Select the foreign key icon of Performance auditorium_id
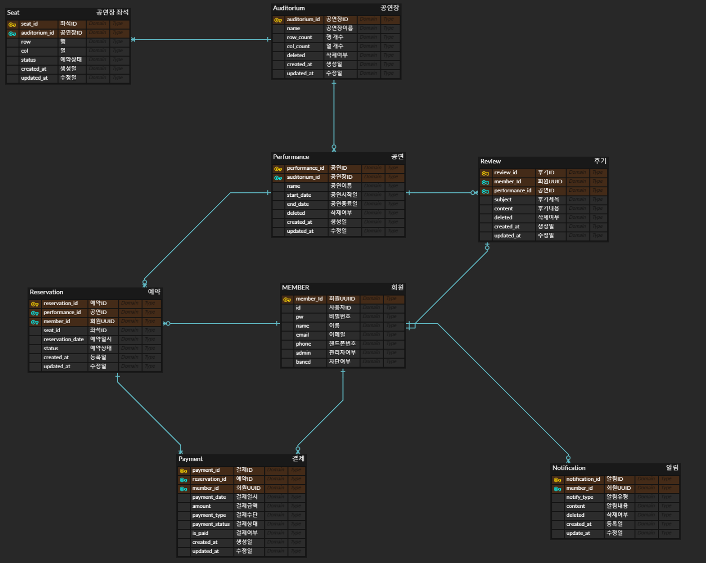 click(x=278, y=178)
